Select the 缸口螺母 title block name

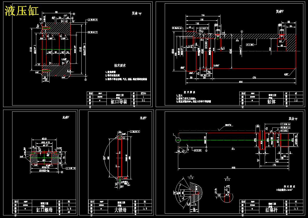click(45, 210)
